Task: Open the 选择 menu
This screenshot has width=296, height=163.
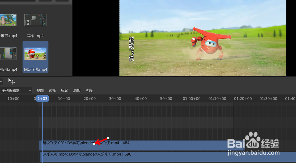Action: tap(52, 90)
